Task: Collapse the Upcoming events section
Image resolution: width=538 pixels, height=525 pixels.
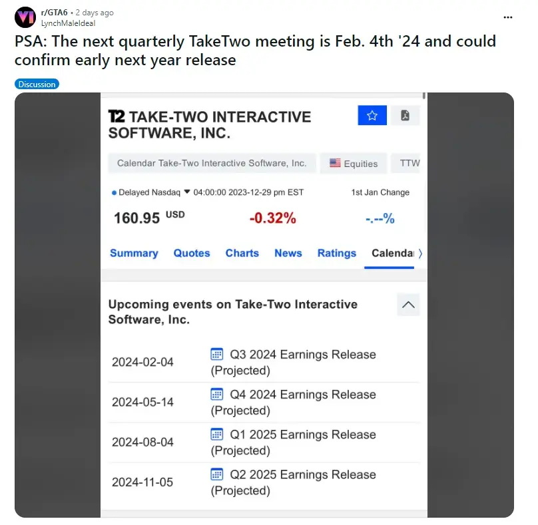Action: click(x=408, y=304)
